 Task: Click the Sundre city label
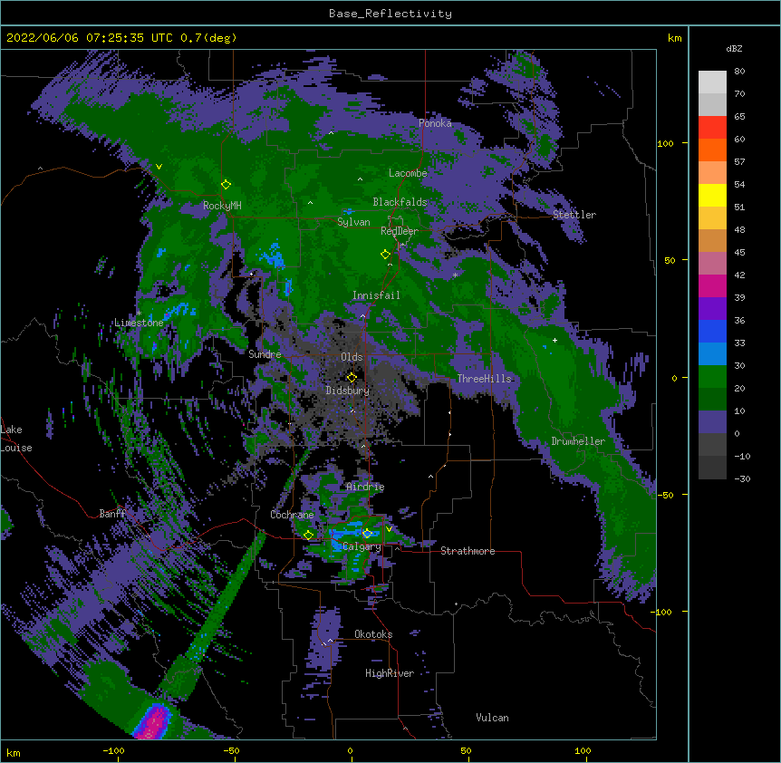click(265, 354)
